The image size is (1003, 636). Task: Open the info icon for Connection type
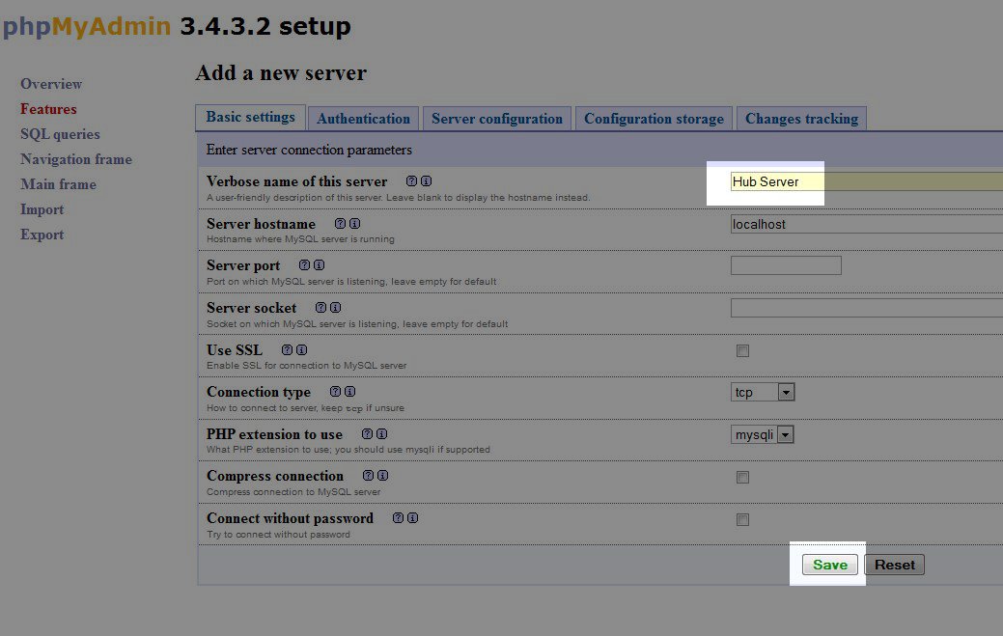click(349, 392)
